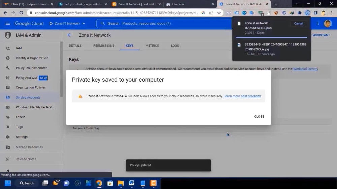This screenshot has height=189, width=337.
Task: Open the downloaded 323583443 jpg file entry
Action: [x=276, y=47]
